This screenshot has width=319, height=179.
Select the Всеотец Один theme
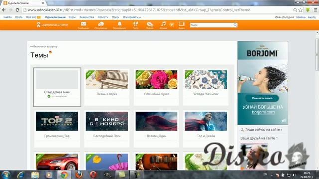click(x=157, y=129)
